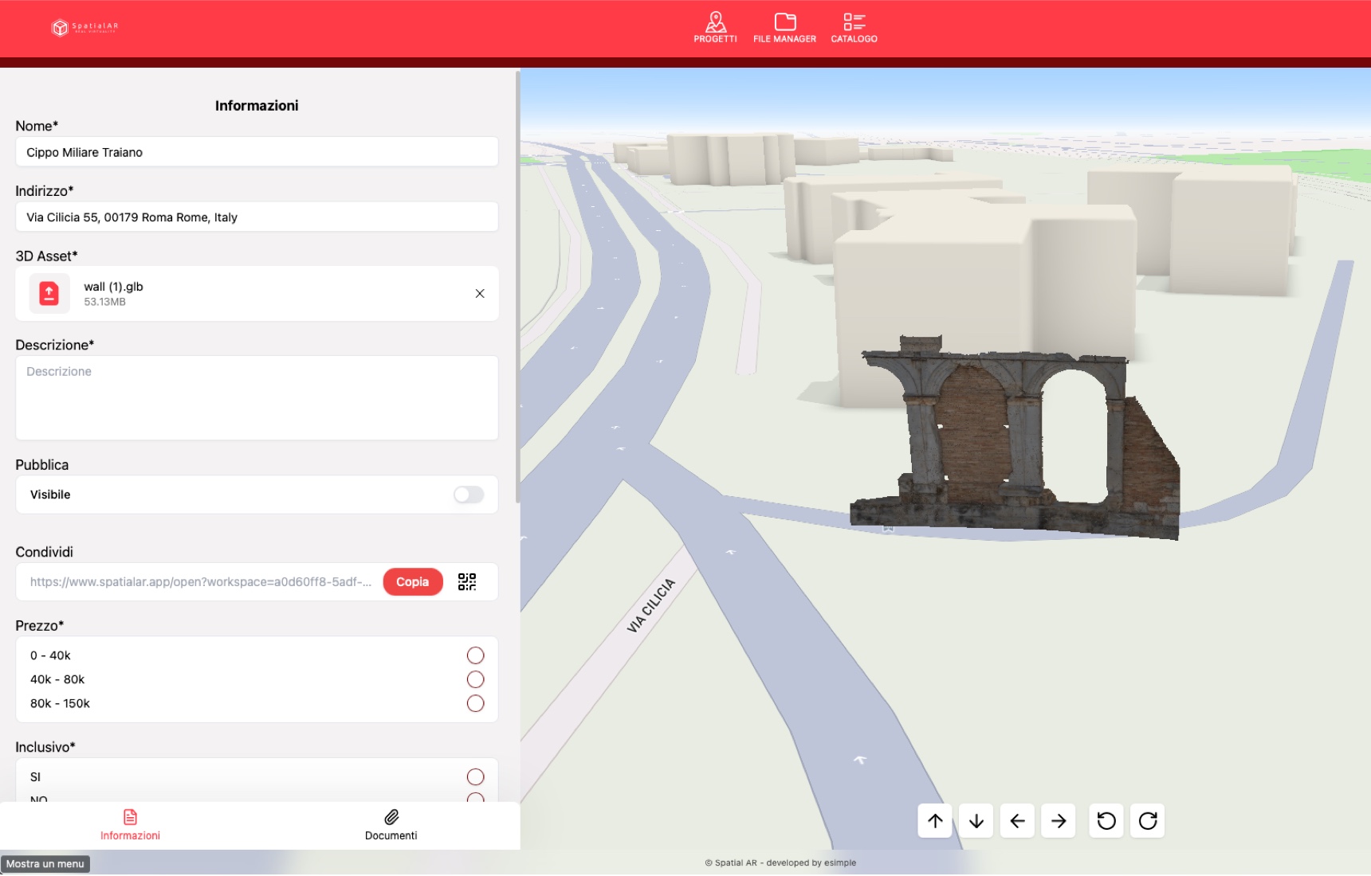Move the model forward with the up arrow
The width and height of the screenshot is (1371, 876).
[x=935, y=821]
